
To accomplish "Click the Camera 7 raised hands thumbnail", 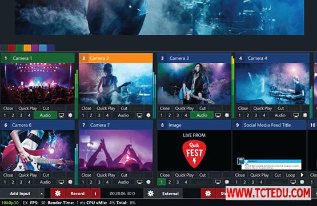I will 116,151.
